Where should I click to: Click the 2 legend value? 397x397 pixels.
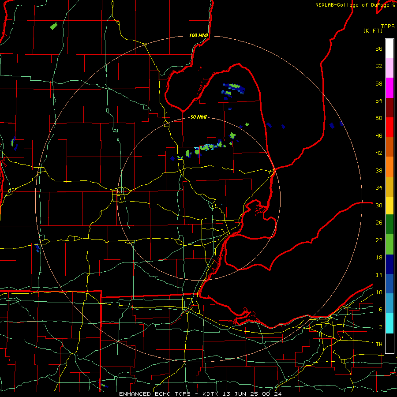[381, 327]
